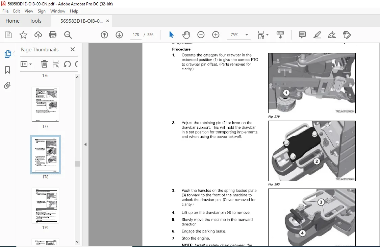
Task: Open the Page Thumbnails side panel icon
Action: pyautogui.click(x=7, y=54)
